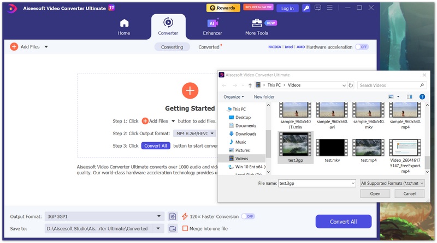437x243 pixels.
Task: Click the key register icon
Action: point(306,8)
